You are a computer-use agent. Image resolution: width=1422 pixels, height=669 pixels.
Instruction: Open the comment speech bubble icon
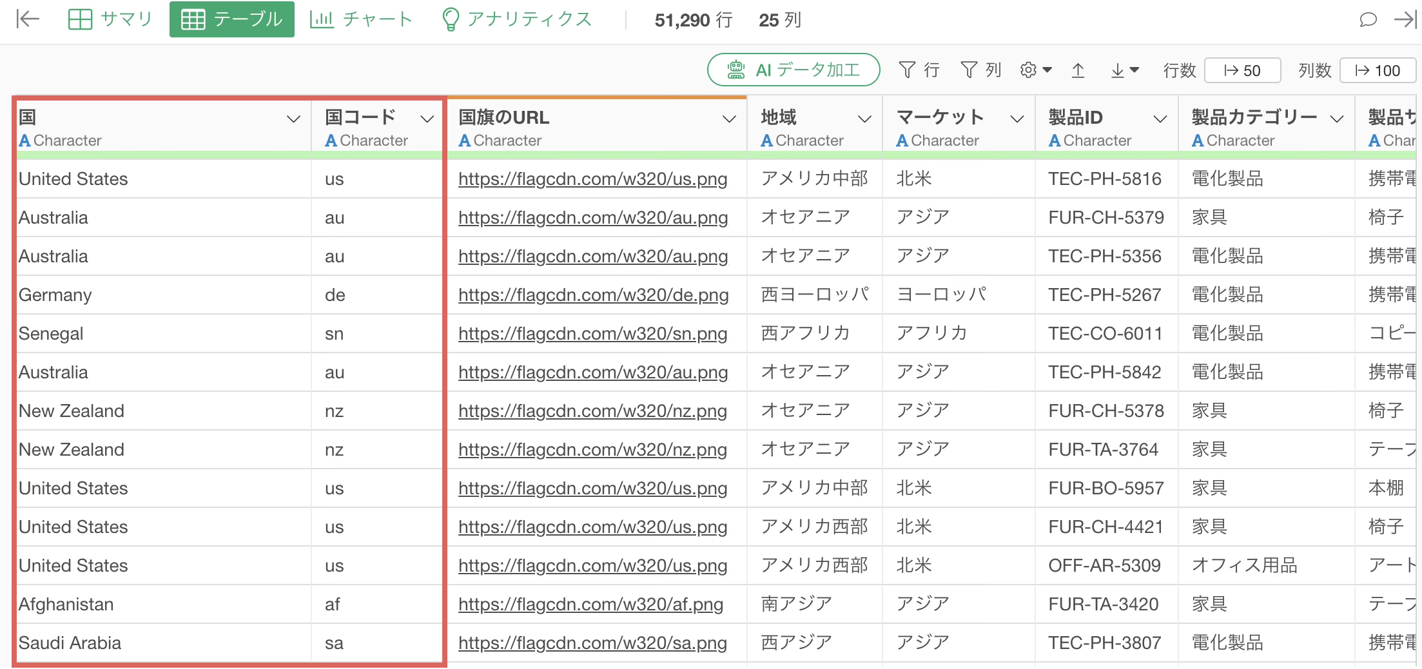tap(1368, 20)
